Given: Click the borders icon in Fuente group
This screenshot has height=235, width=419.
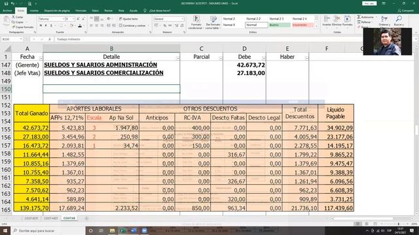Looking at the screenshot, I should (61, 26).
